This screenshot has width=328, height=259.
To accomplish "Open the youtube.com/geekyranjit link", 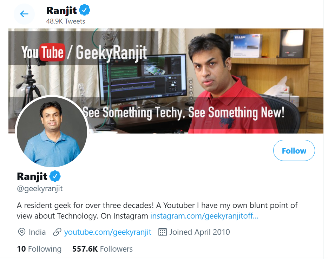I will click(107, 232).
